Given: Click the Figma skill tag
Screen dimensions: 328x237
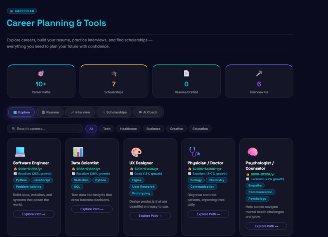Looking at the screenshot, I should point(137,180).
